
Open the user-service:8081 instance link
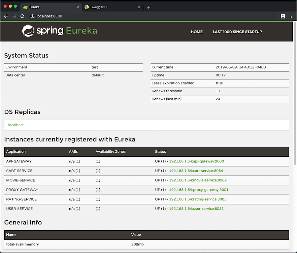click(196, 209)
